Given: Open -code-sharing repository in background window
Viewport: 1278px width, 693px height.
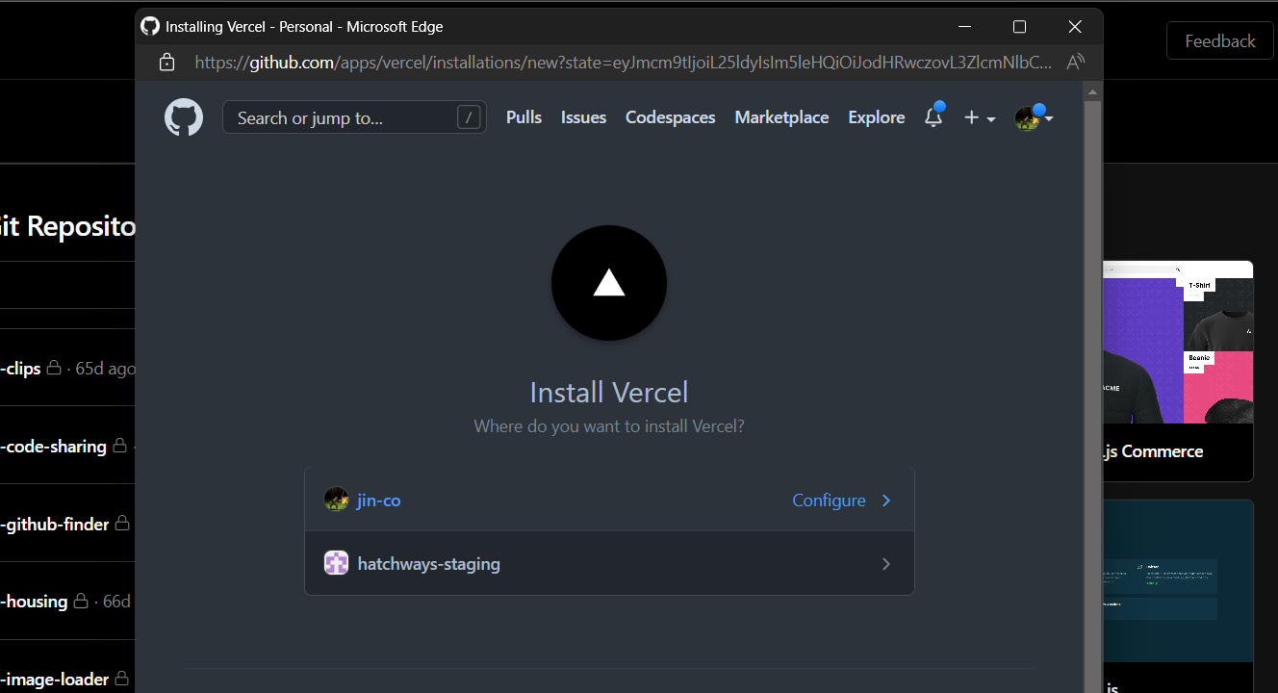Looking at the screenshot, I should (x=53, y=447).
